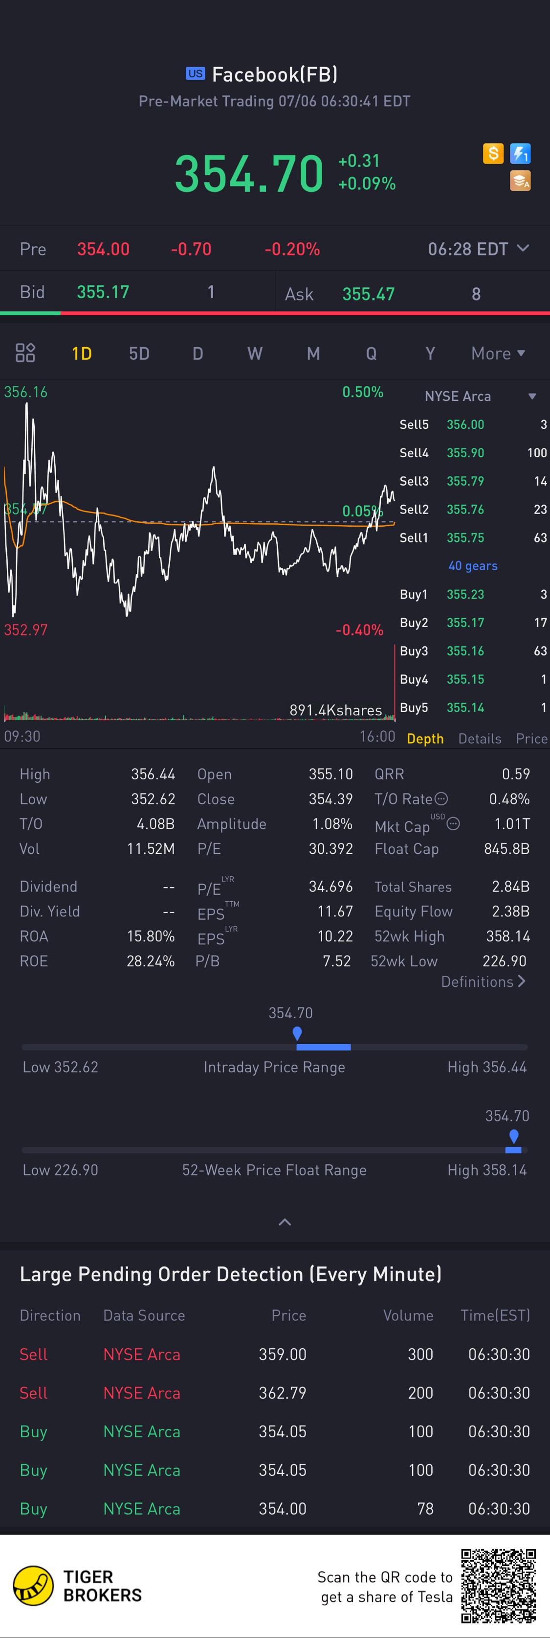Tap the Buy5 355.14 order row
The image size is (550, 1638).
(473, 708)
